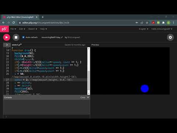Edit the sketch name pencil icon
177x133 pixels.
point(62,37)
